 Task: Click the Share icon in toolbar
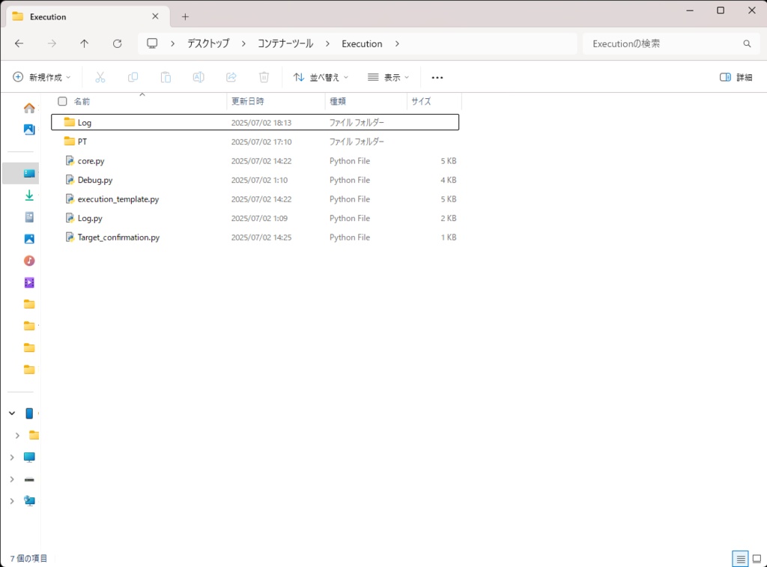231,77
